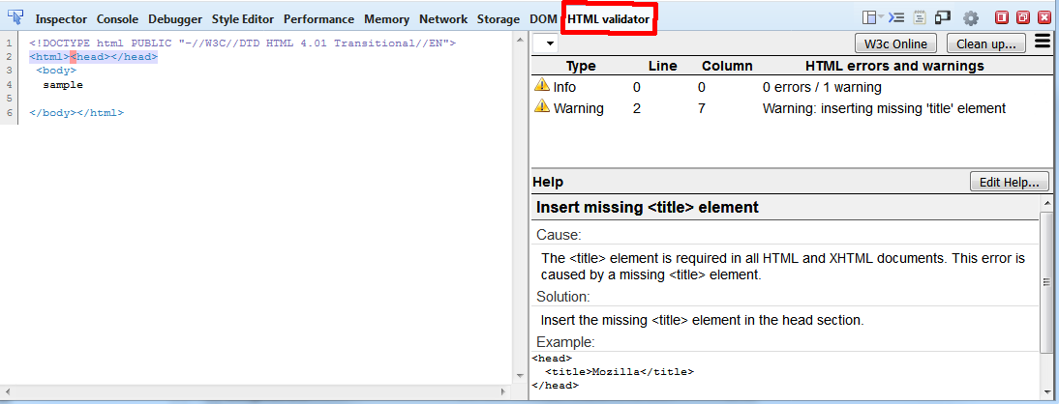This screenshot has width=1059, height=404.
Task: Click line number 5 in gutter
Action: (x=9, y=100)
